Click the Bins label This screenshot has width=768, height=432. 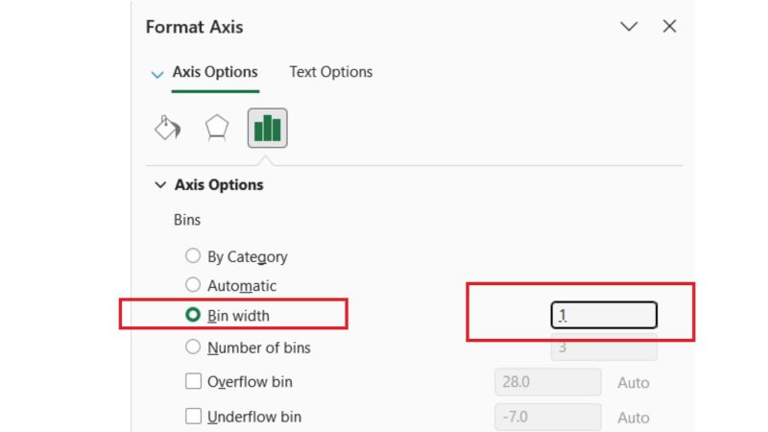(187, 220)
